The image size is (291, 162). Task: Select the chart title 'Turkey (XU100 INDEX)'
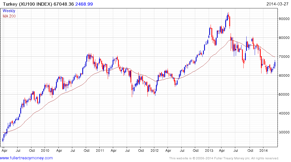(x=28, y=4)
